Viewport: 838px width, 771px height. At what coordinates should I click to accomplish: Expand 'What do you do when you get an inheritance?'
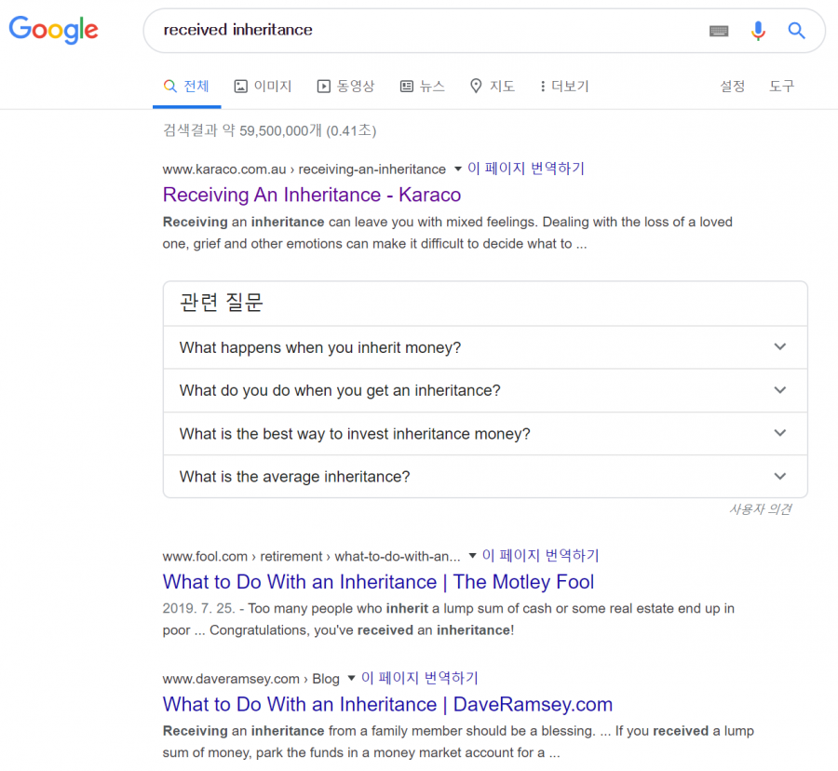point(485,390)
